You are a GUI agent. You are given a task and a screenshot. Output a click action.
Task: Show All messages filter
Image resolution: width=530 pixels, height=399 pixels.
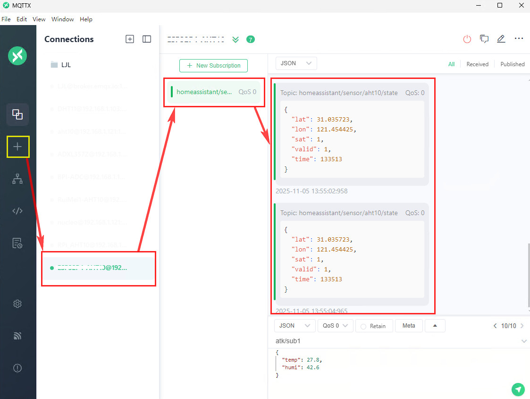[x=451, y=64]
